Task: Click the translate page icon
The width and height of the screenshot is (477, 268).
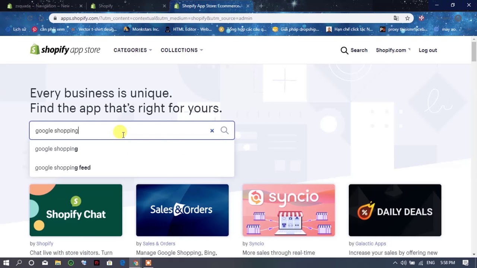Action: coord(396,18)
